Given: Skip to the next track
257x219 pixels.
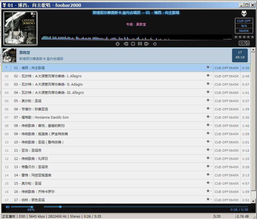Looking at the screenshot, I should (x=146, y=44).
